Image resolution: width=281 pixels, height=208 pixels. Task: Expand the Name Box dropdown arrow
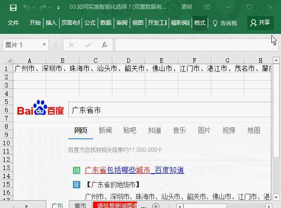[44, 45]
